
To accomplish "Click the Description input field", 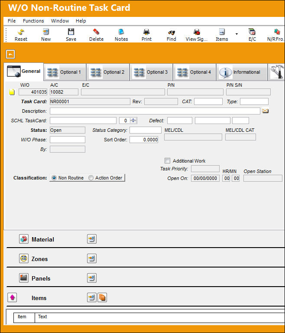I will 155,111.
